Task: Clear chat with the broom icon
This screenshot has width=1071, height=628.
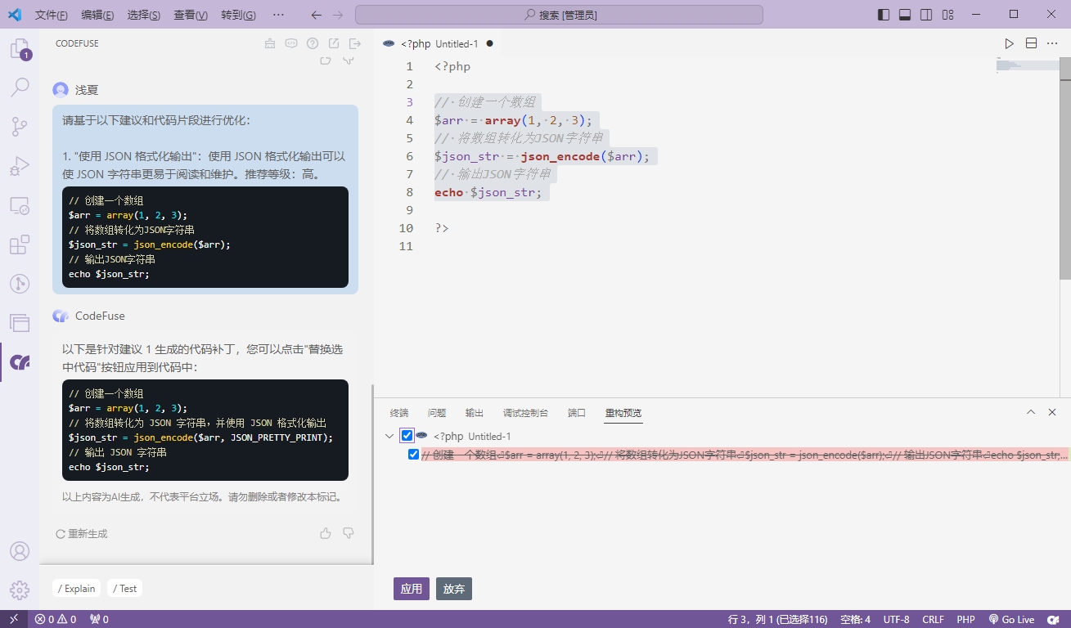Action: coord(270,43)
